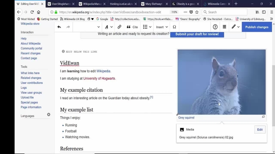275x154 pixels.
Task: Close the Editing User:VidEwan tab
Action: (x=42, y=4)
